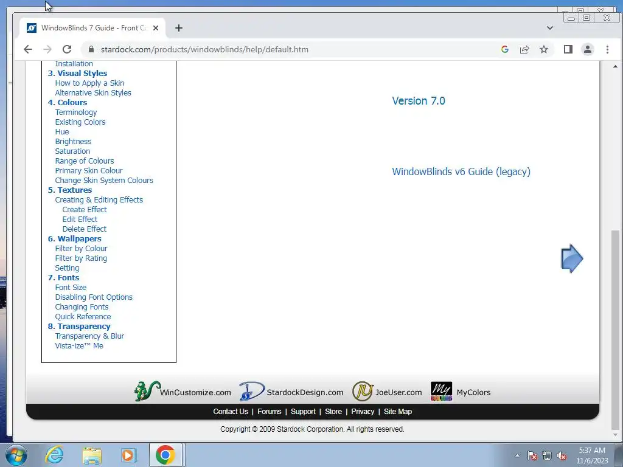Open the Creating & Editing Effects link
Viewport: 623px width, 467px height.
coord(99,199)
